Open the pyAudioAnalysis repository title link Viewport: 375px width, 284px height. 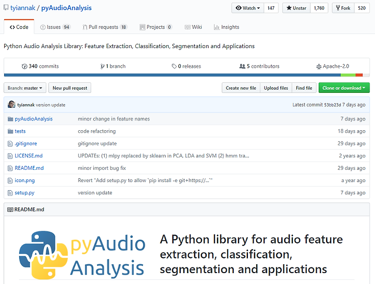(66, 8)
